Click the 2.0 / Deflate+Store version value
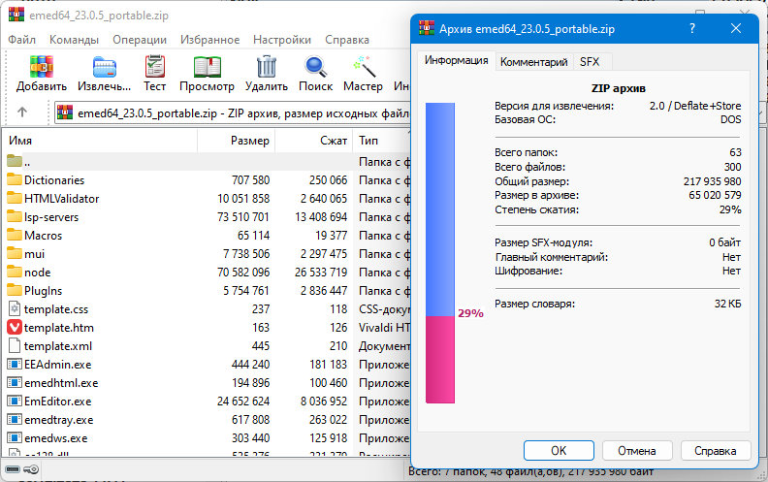This screenshot has height=482, width=768. click(x=695, y=106)
